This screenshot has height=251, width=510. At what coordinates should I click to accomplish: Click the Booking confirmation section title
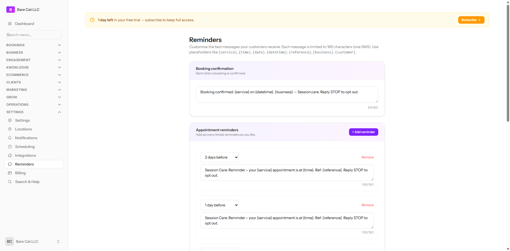coord(215,69)
